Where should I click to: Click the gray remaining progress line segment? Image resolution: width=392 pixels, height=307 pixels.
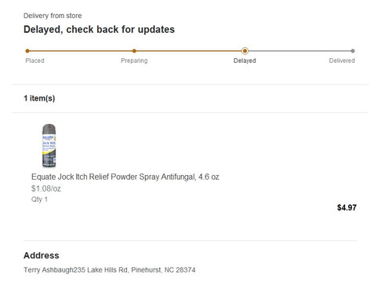coord(299,51)
